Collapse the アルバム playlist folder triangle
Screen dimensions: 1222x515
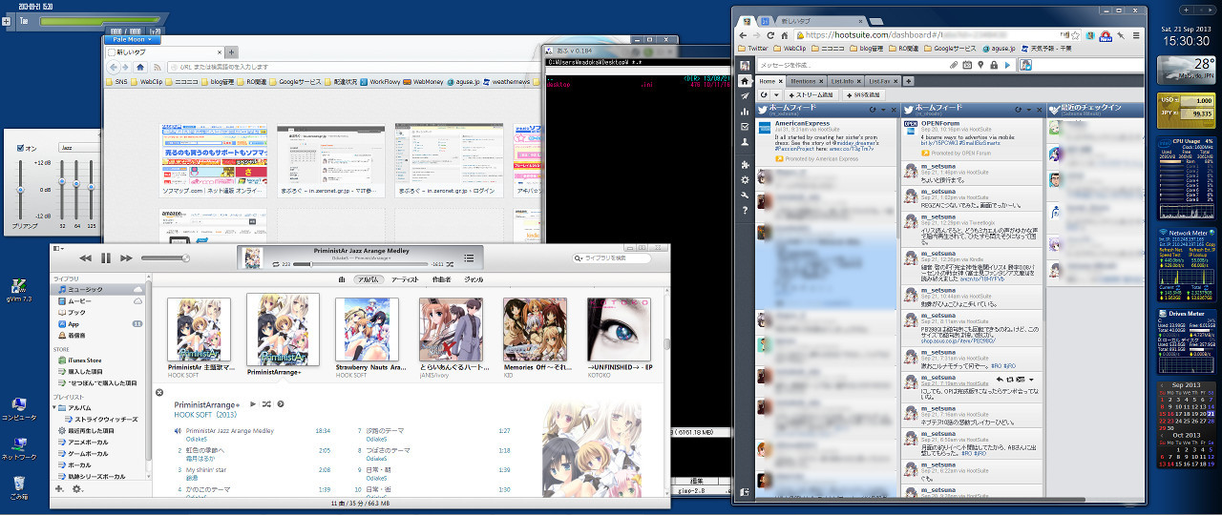point(55,407)
